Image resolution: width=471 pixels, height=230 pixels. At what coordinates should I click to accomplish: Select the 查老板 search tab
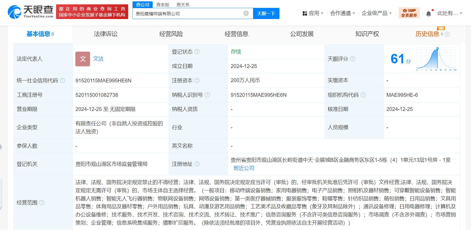pyautogui.click(x=163, y=5)
